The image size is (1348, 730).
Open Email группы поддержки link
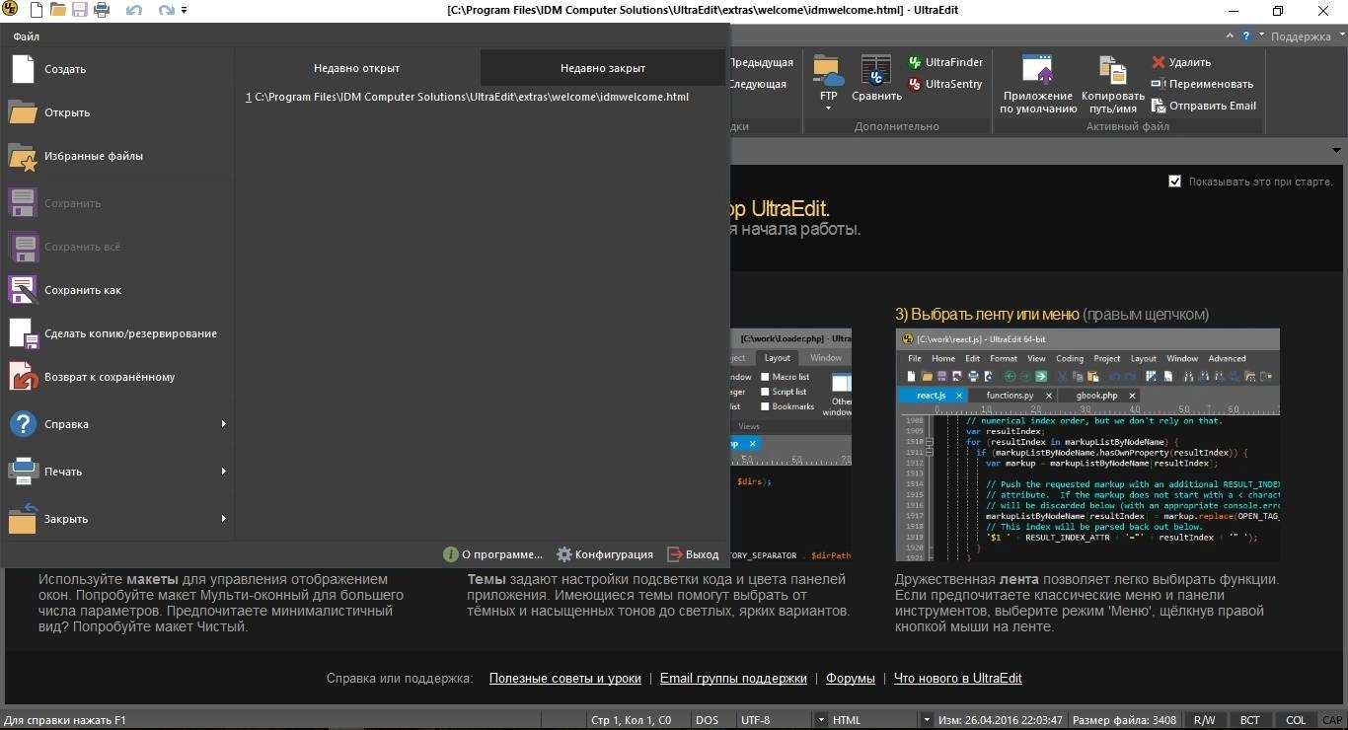click(x=733, y=678)
